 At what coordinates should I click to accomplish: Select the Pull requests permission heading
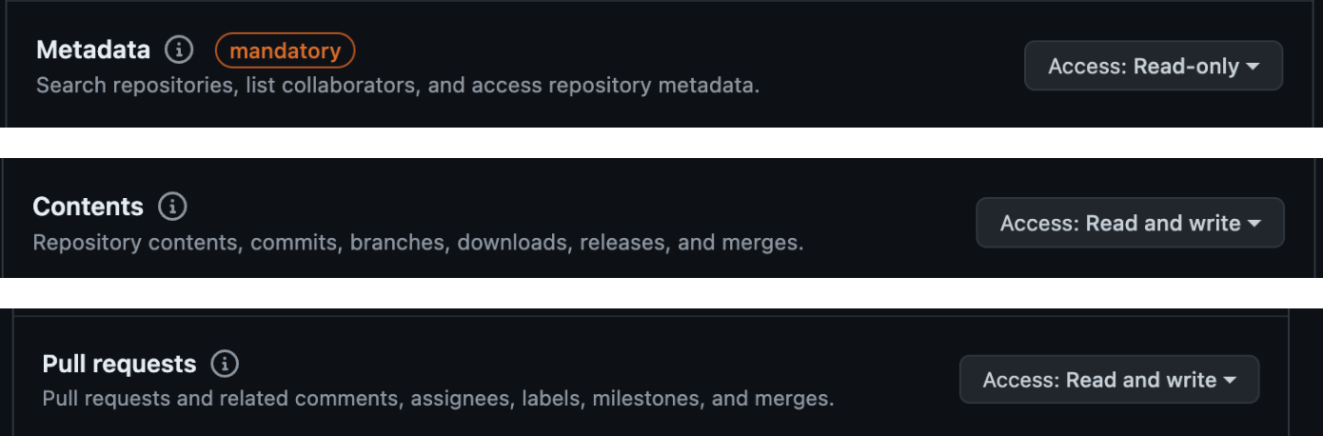[119, 364]
